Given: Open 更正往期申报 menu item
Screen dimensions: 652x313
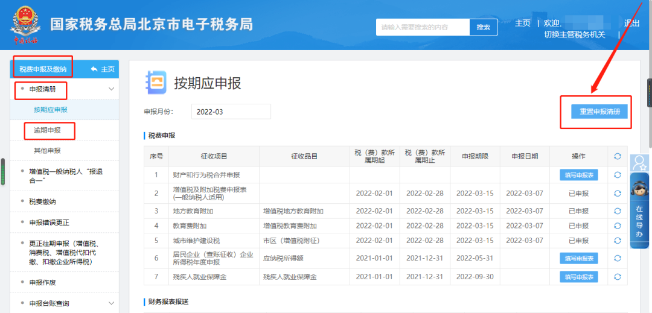Looking at the screenshot, I should click(x=65, y=253).
